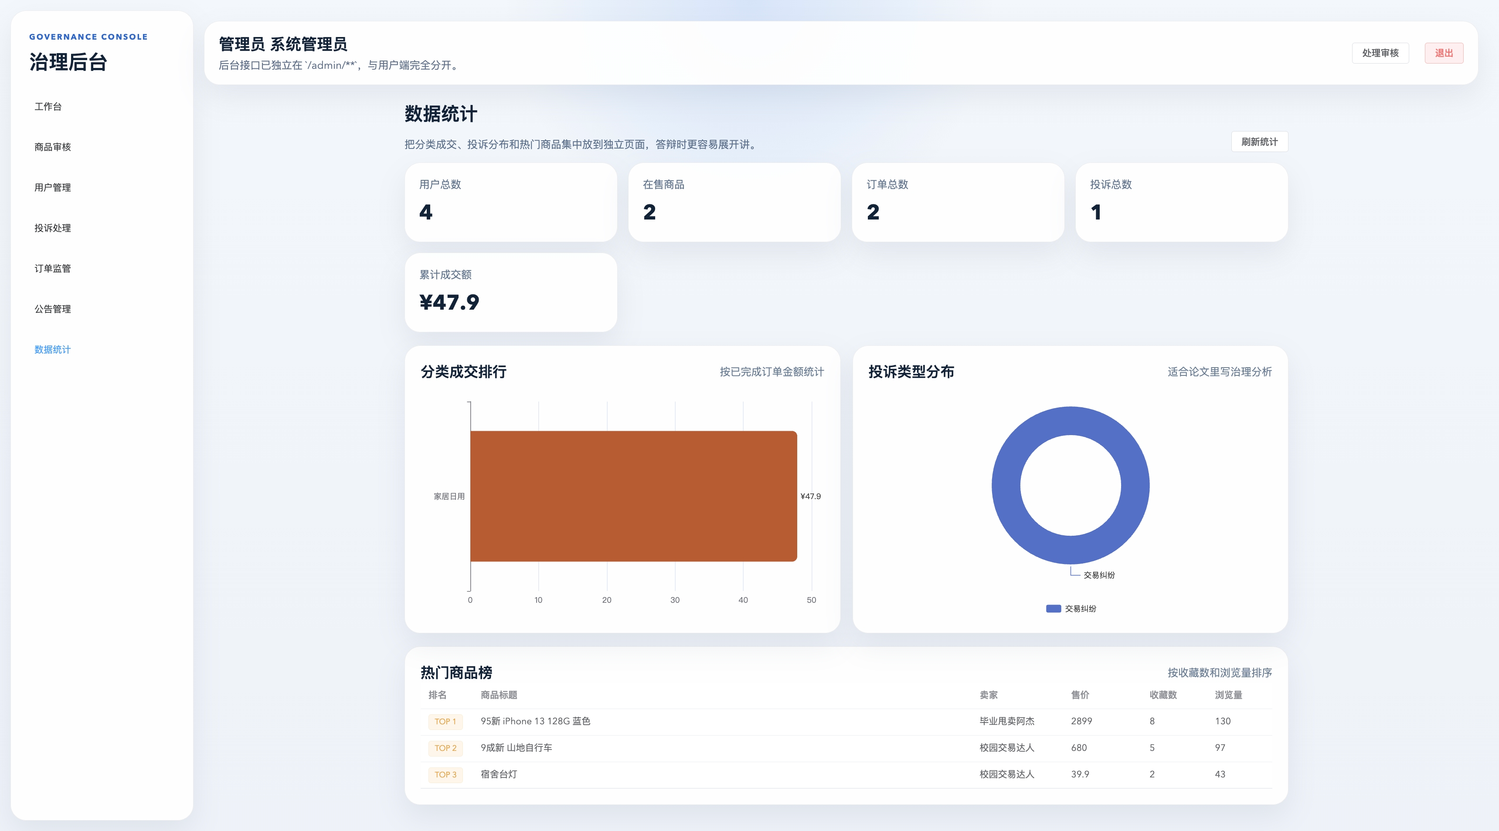Viewport: 1499px width, 831px height.
Task: Toggle the 交易纠纷 legend swatch
Action: (1053, 608)
